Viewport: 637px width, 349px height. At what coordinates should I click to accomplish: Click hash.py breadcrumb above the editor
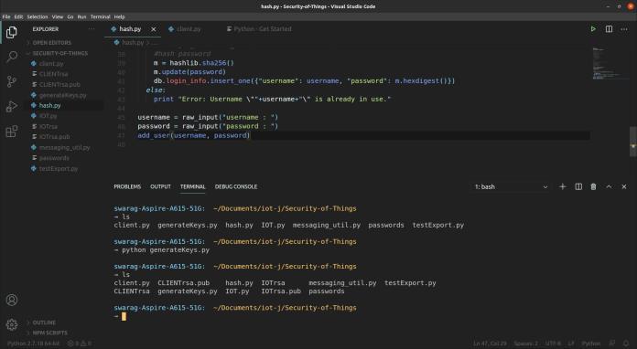tap(133, 42)
